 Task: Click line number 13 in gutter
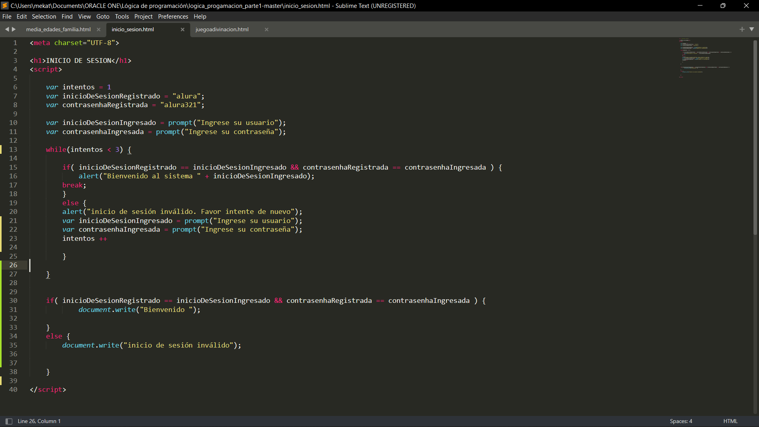[x=13, y=149]
